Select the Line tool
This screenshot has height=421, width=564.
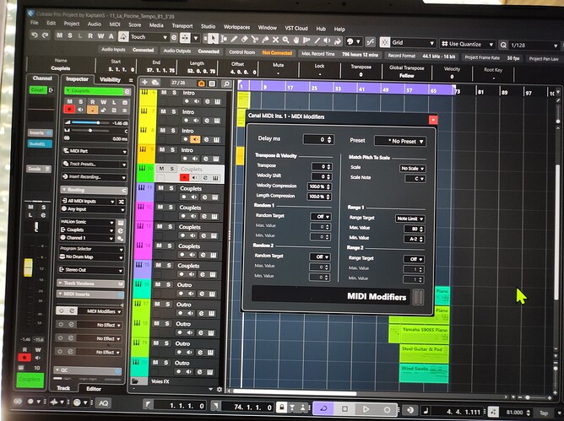click(317, 41)
